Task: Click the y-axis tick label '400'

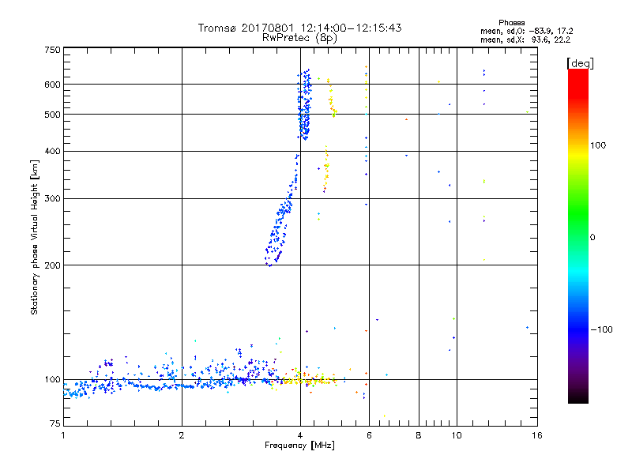Action: tap(52, 152)
